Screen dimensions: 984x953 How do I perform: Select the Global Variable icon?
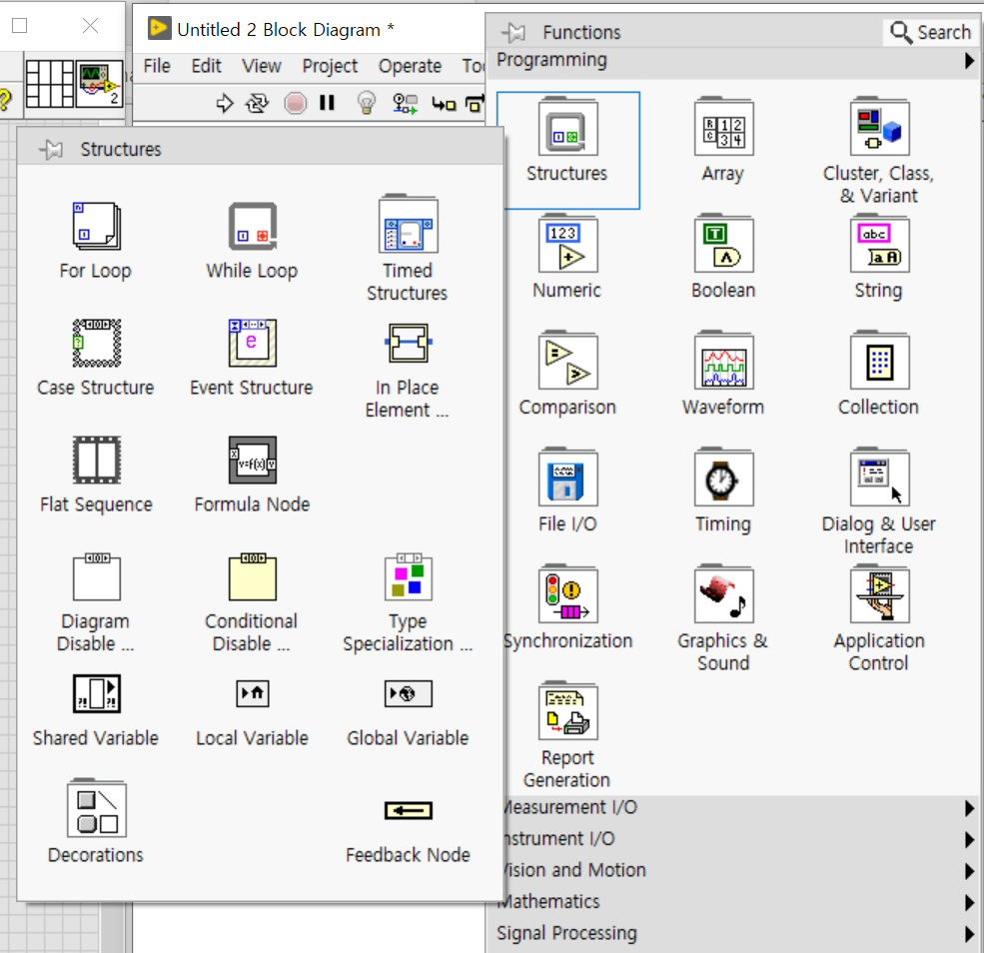[x=408, y=693]
